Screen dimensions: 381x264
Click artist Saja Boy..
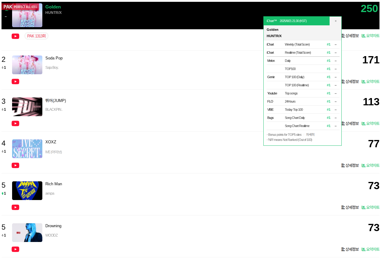click(x=52, y=67)
